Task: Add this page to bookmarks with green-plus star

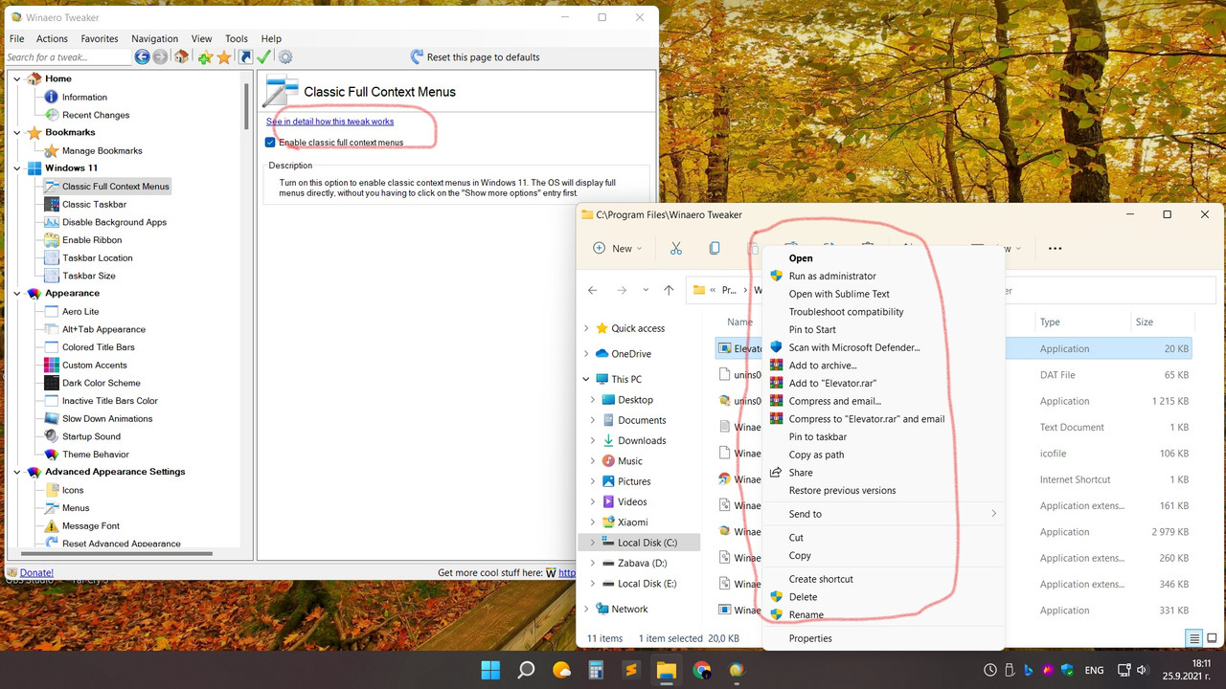Action: coord(205,57)
